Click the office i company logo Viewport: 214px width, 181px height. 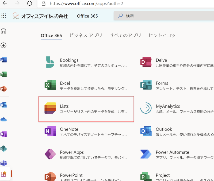click(x=16, y=16)
